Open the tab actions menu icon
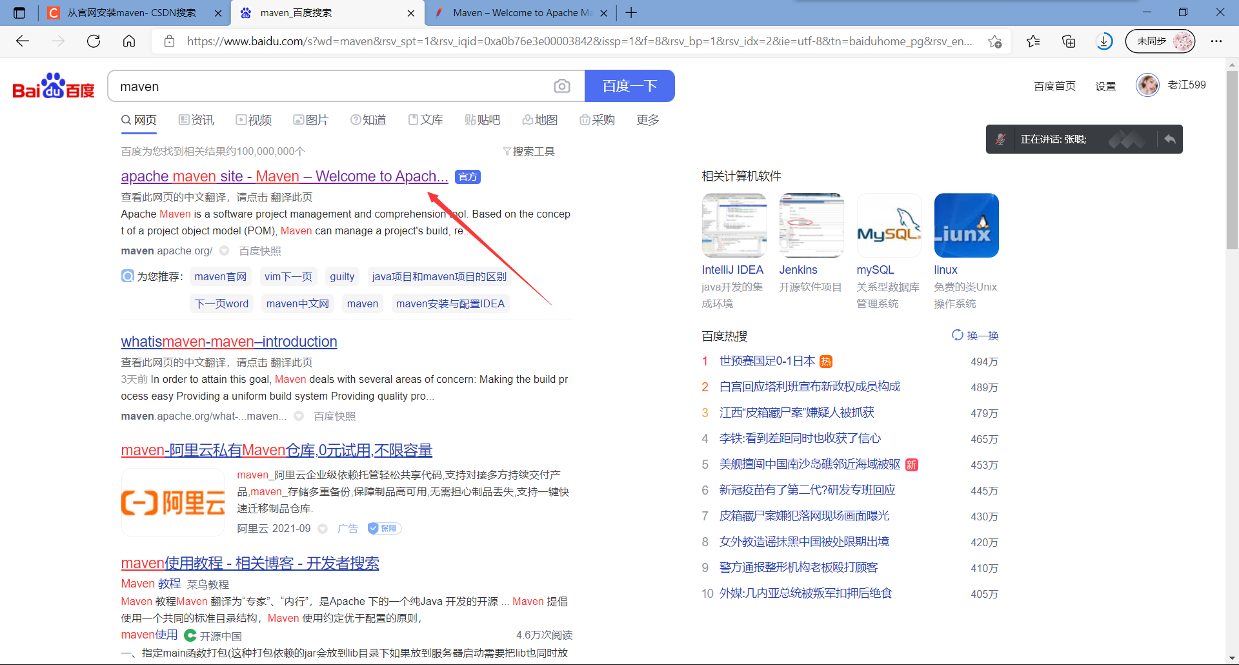Viewport: 1239px width, 665px height. (19, 13)
